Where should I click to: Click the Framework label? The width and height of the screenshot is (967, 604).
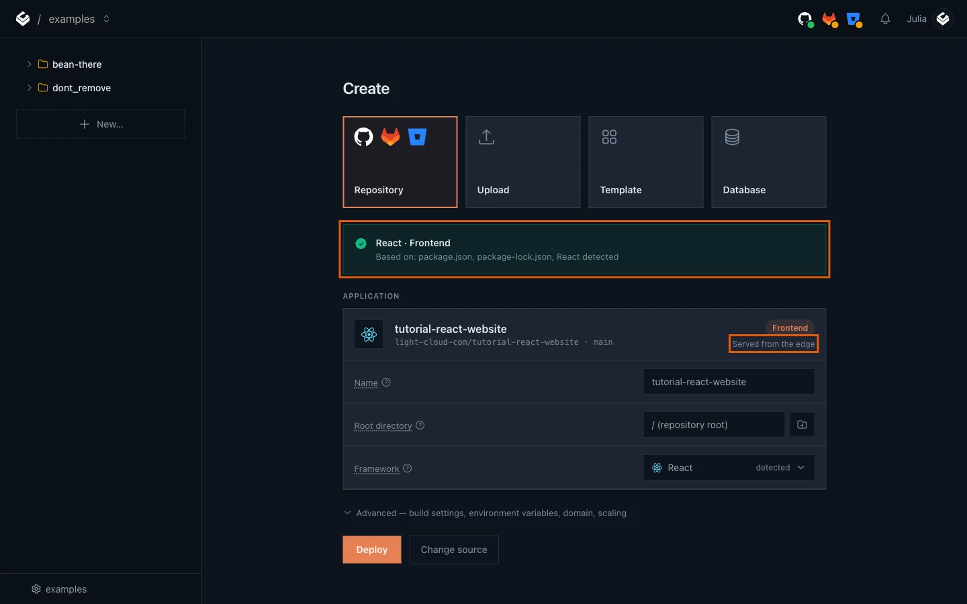[x=377, y=469]
